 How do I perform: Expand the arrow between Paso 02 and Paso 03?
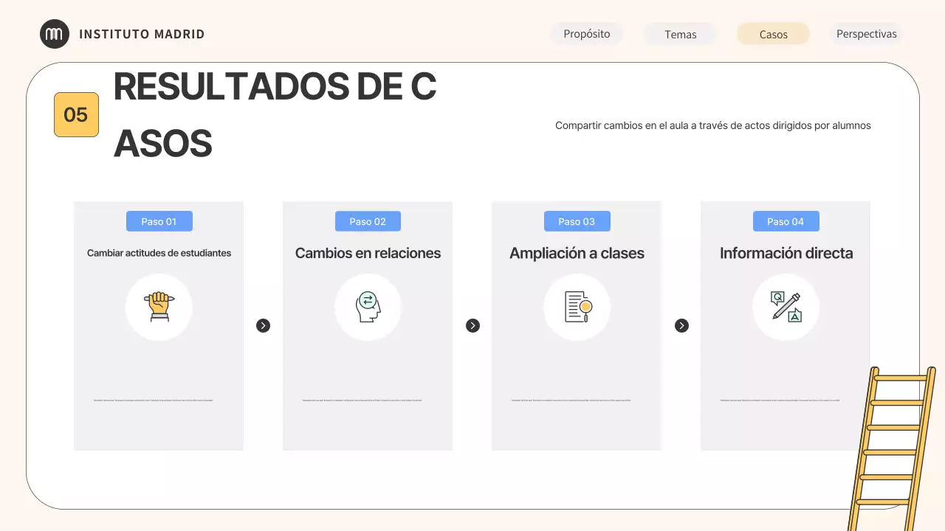click(x=472, y=325)
